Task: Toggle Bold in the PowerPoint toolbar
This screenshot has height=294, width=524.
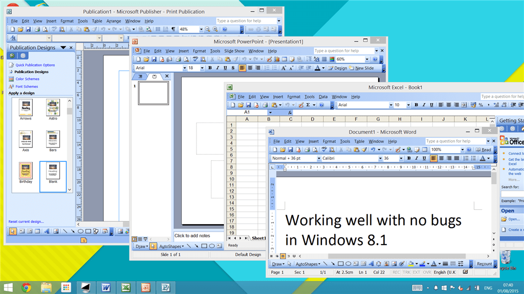Action: [x=210, y=68]
